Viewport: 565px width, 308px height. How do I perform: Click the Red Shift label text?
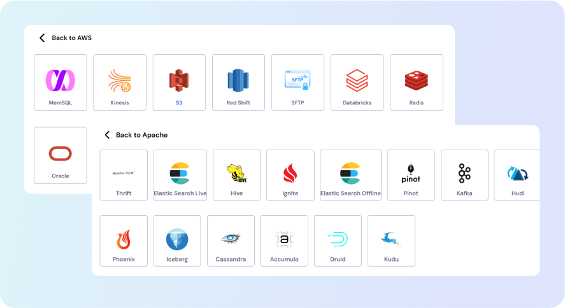[238, 102]
